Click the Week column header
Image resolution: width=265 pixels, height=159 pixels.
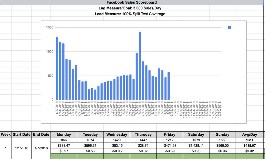coord(6,134)
